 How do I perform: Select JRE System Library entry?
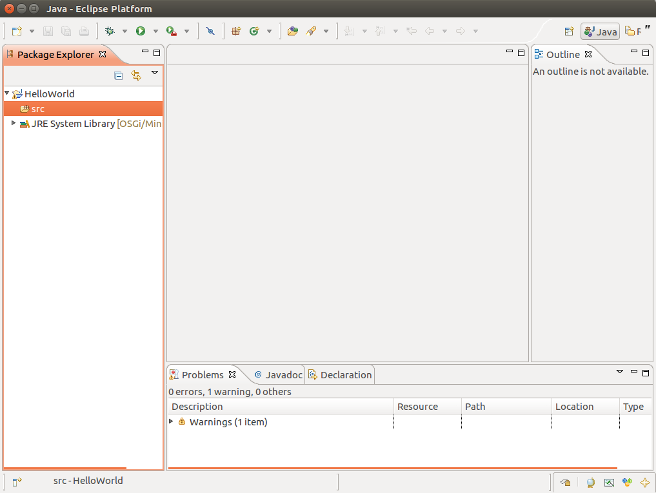[90, 124]
